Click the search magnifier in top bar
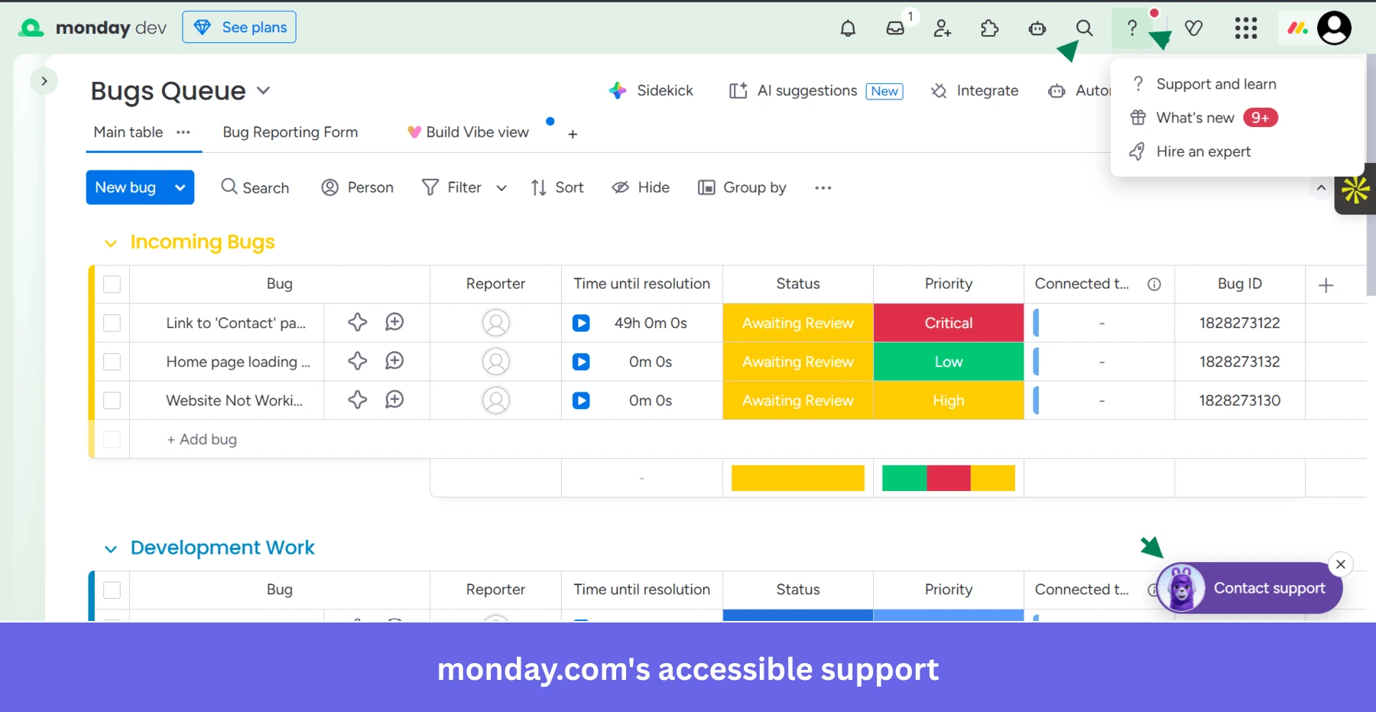This screenshot has width=1376, height=712. coord(1084,28)
